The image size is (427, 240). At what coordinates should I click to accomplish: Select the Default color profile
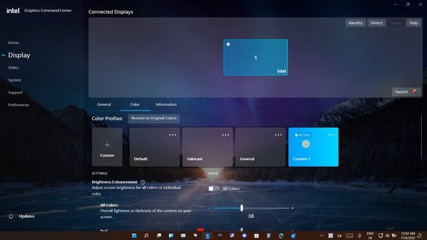[154, 147]
